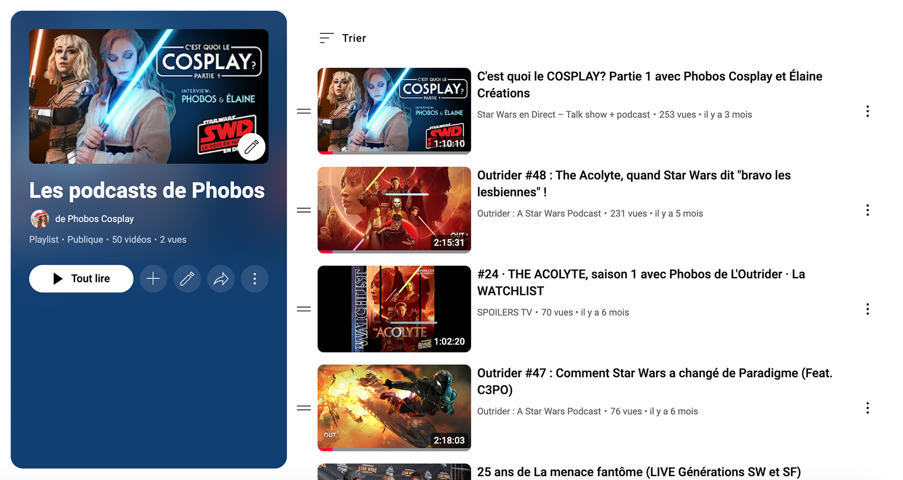903x480 pixels.
Task: Edit playlist with the pencil button under title
Action: tap(187, 279)
